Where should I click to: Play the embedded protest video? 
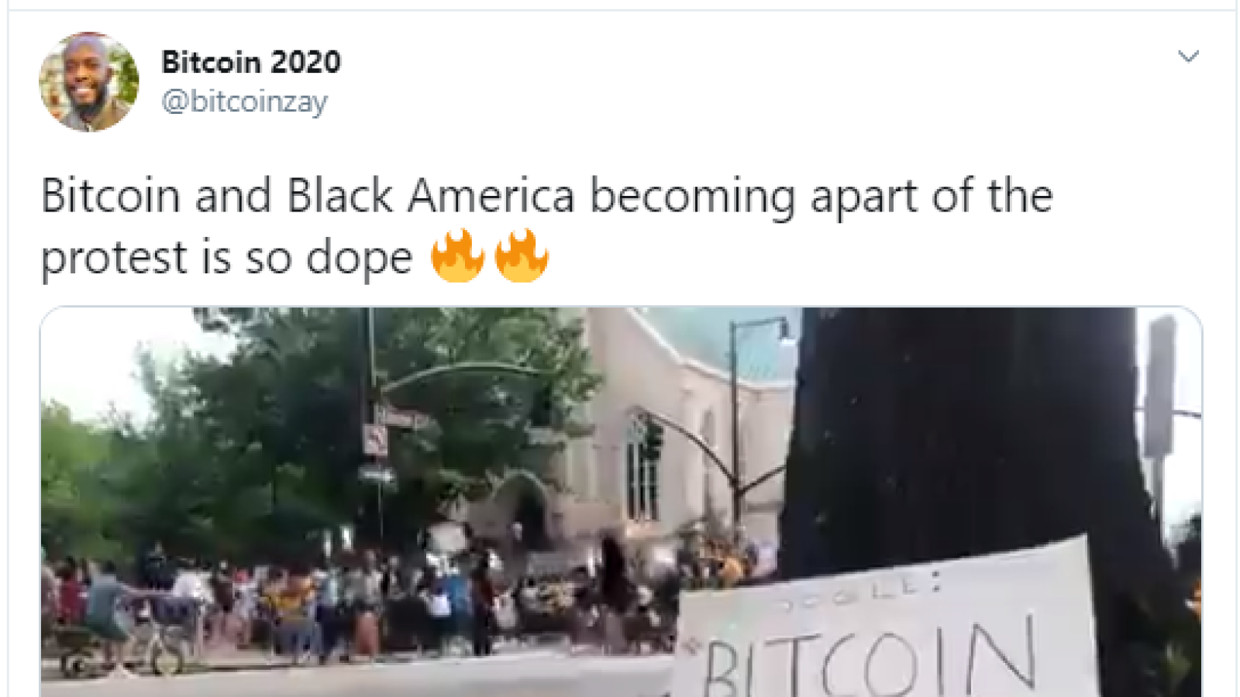(x=621, y=502)
